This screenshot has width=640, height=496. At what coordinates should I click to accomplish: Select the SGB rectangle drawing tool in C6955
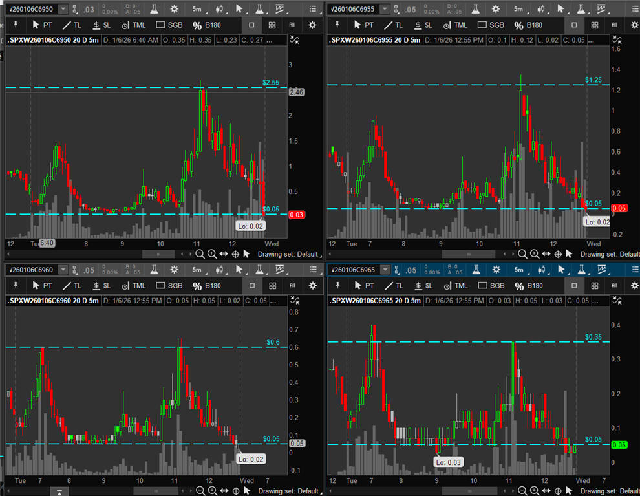490,25
